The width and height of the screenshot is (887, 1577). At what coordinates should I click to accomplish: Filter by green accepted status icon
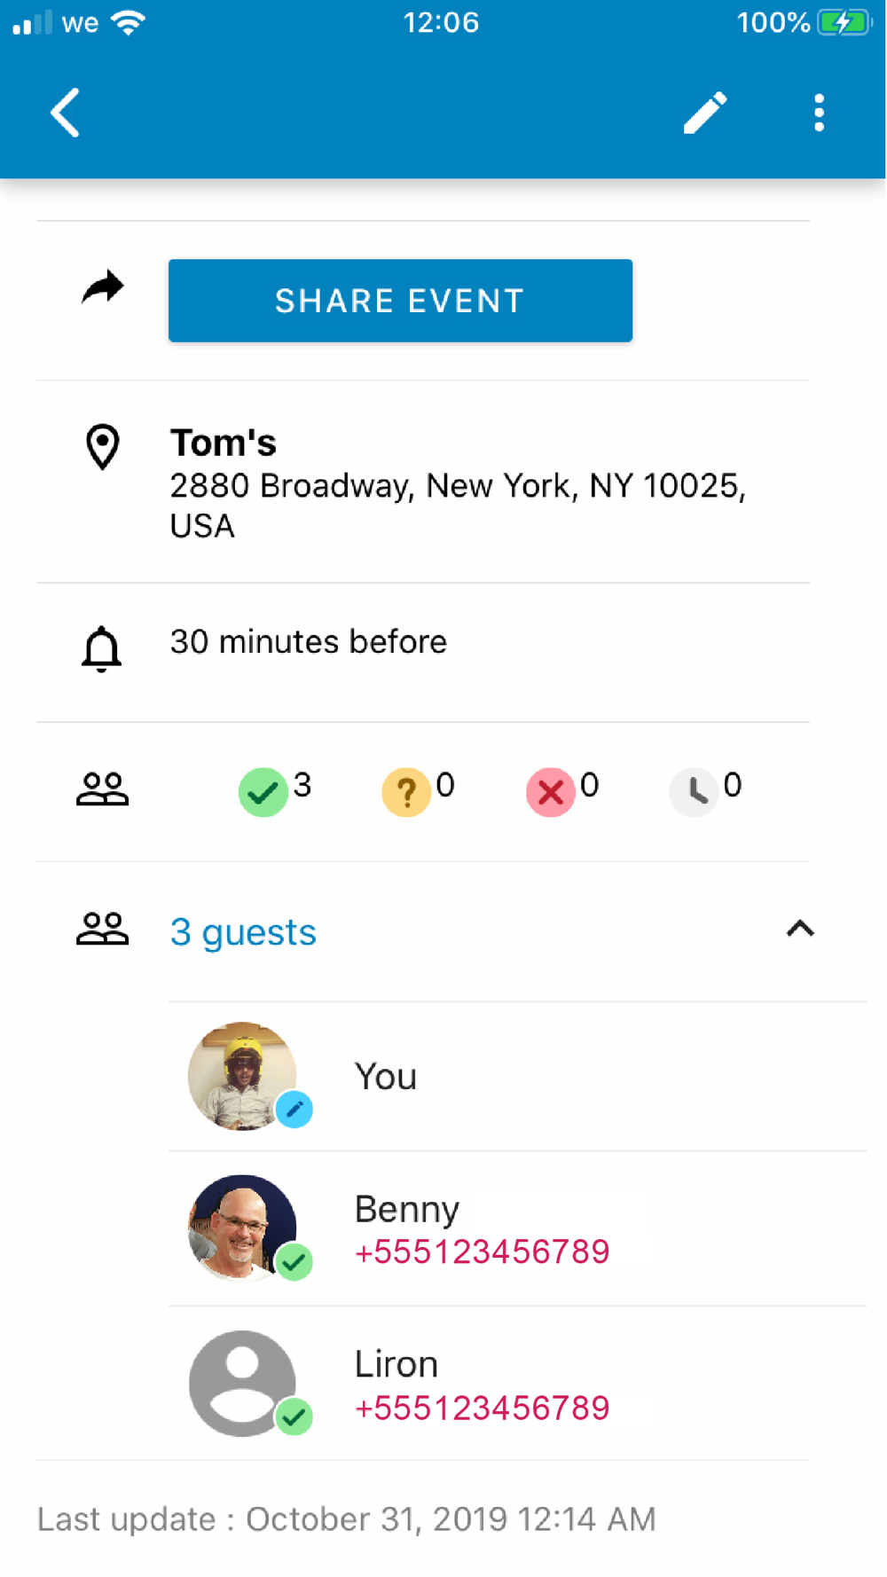click(263, 791)
